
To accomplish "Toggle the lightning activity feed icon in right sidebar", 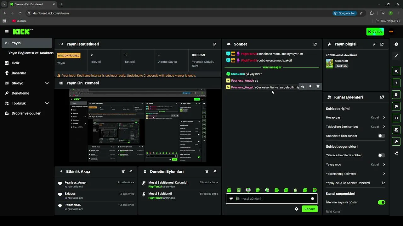I will (x=396, y=83).
